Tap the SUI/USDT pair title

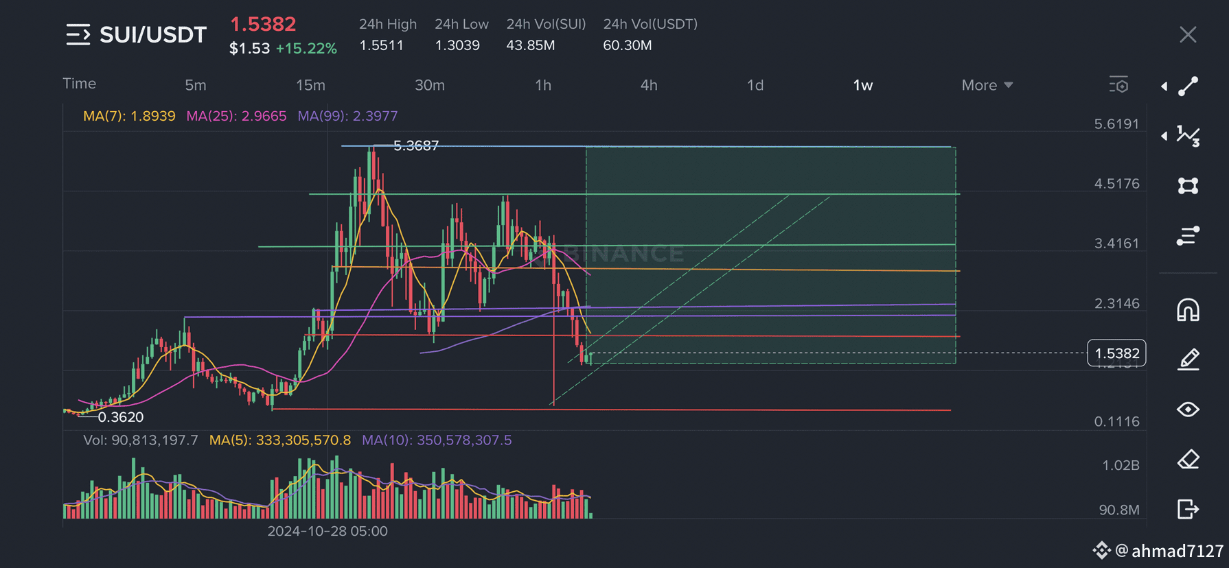(153, 34)
